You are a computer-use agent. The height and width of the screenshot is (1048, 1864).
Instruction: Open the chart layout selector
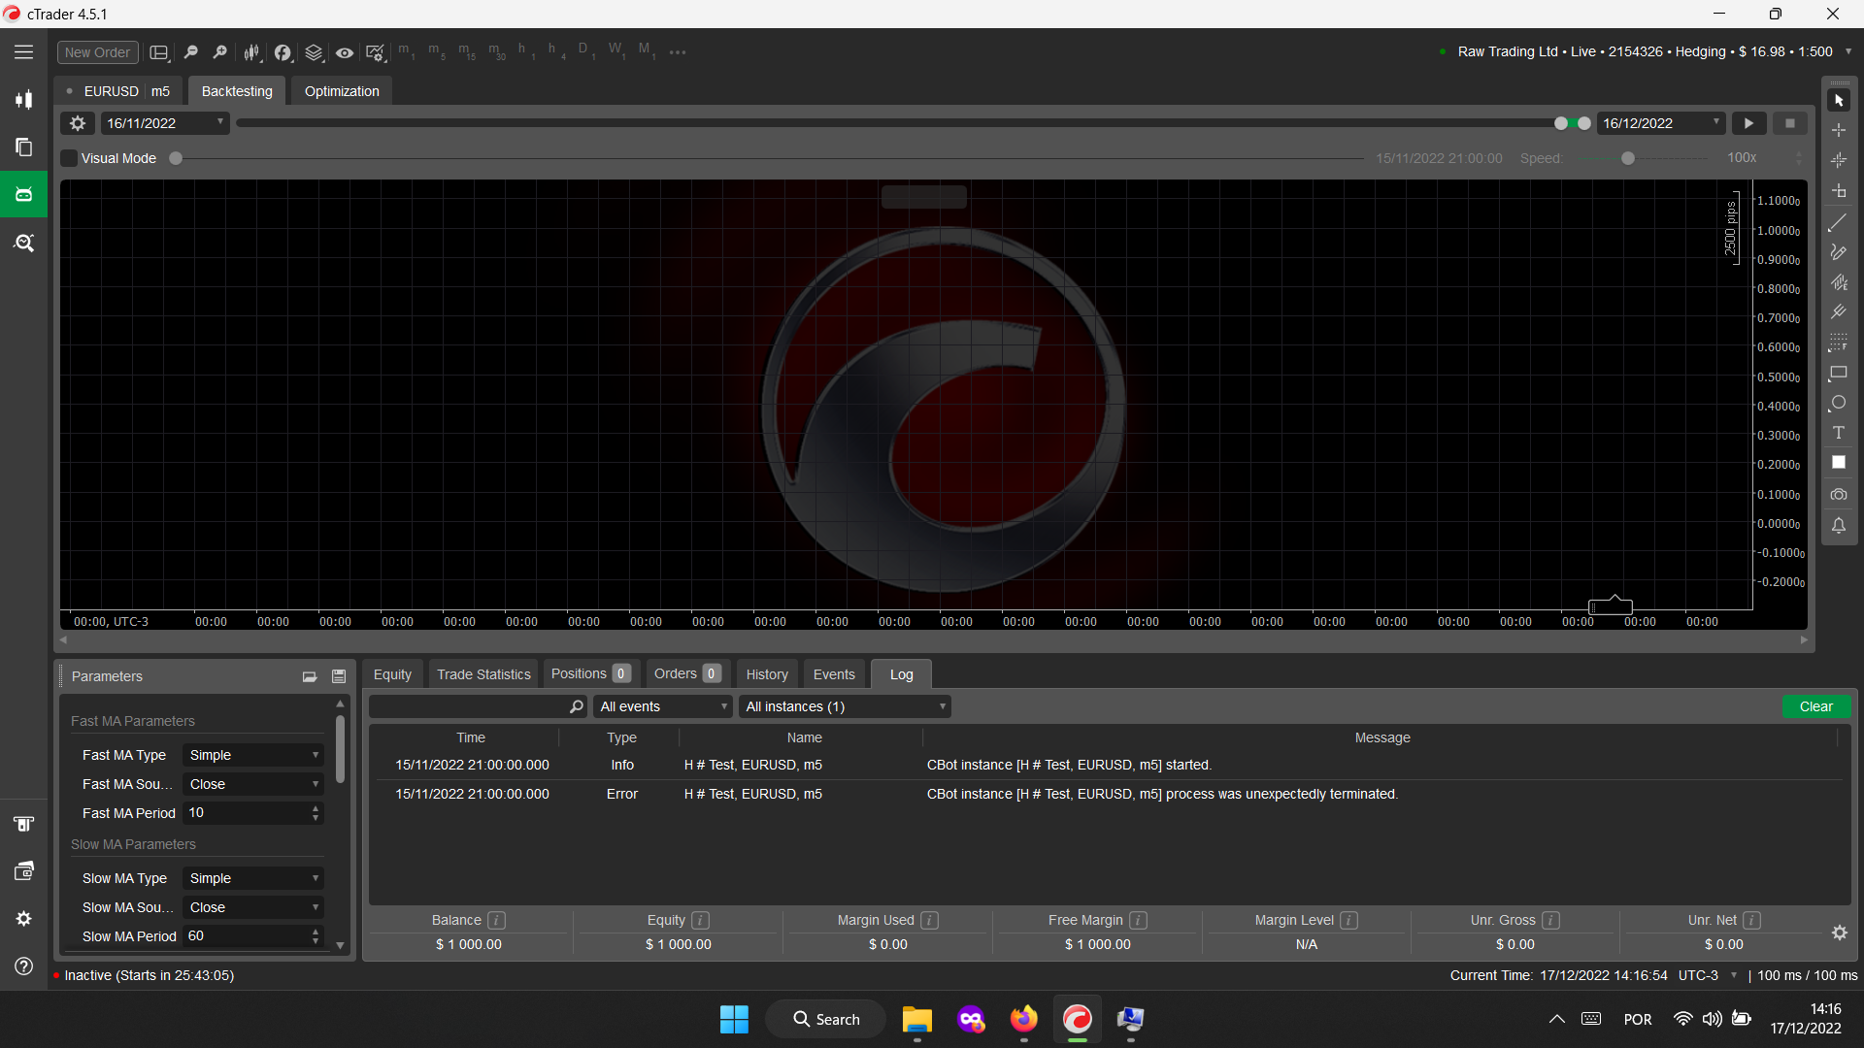159,52
